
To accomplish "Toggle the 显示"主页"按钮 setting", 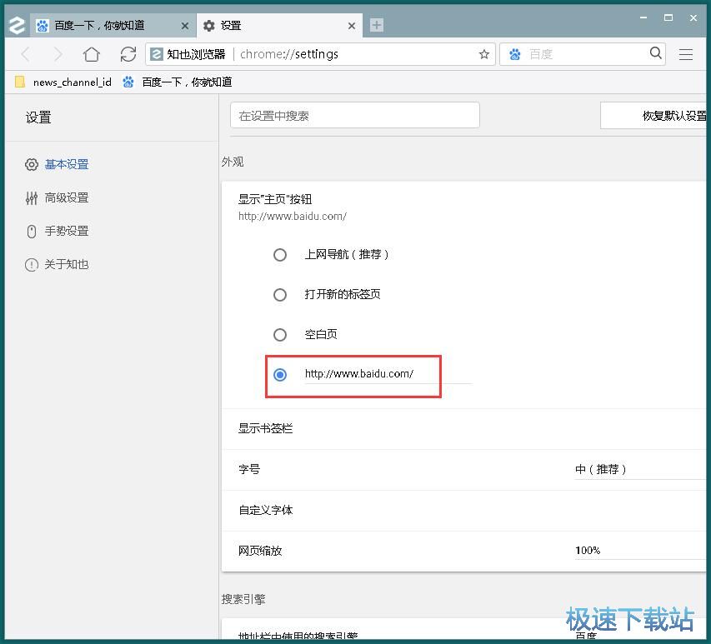I will [463, 207].
